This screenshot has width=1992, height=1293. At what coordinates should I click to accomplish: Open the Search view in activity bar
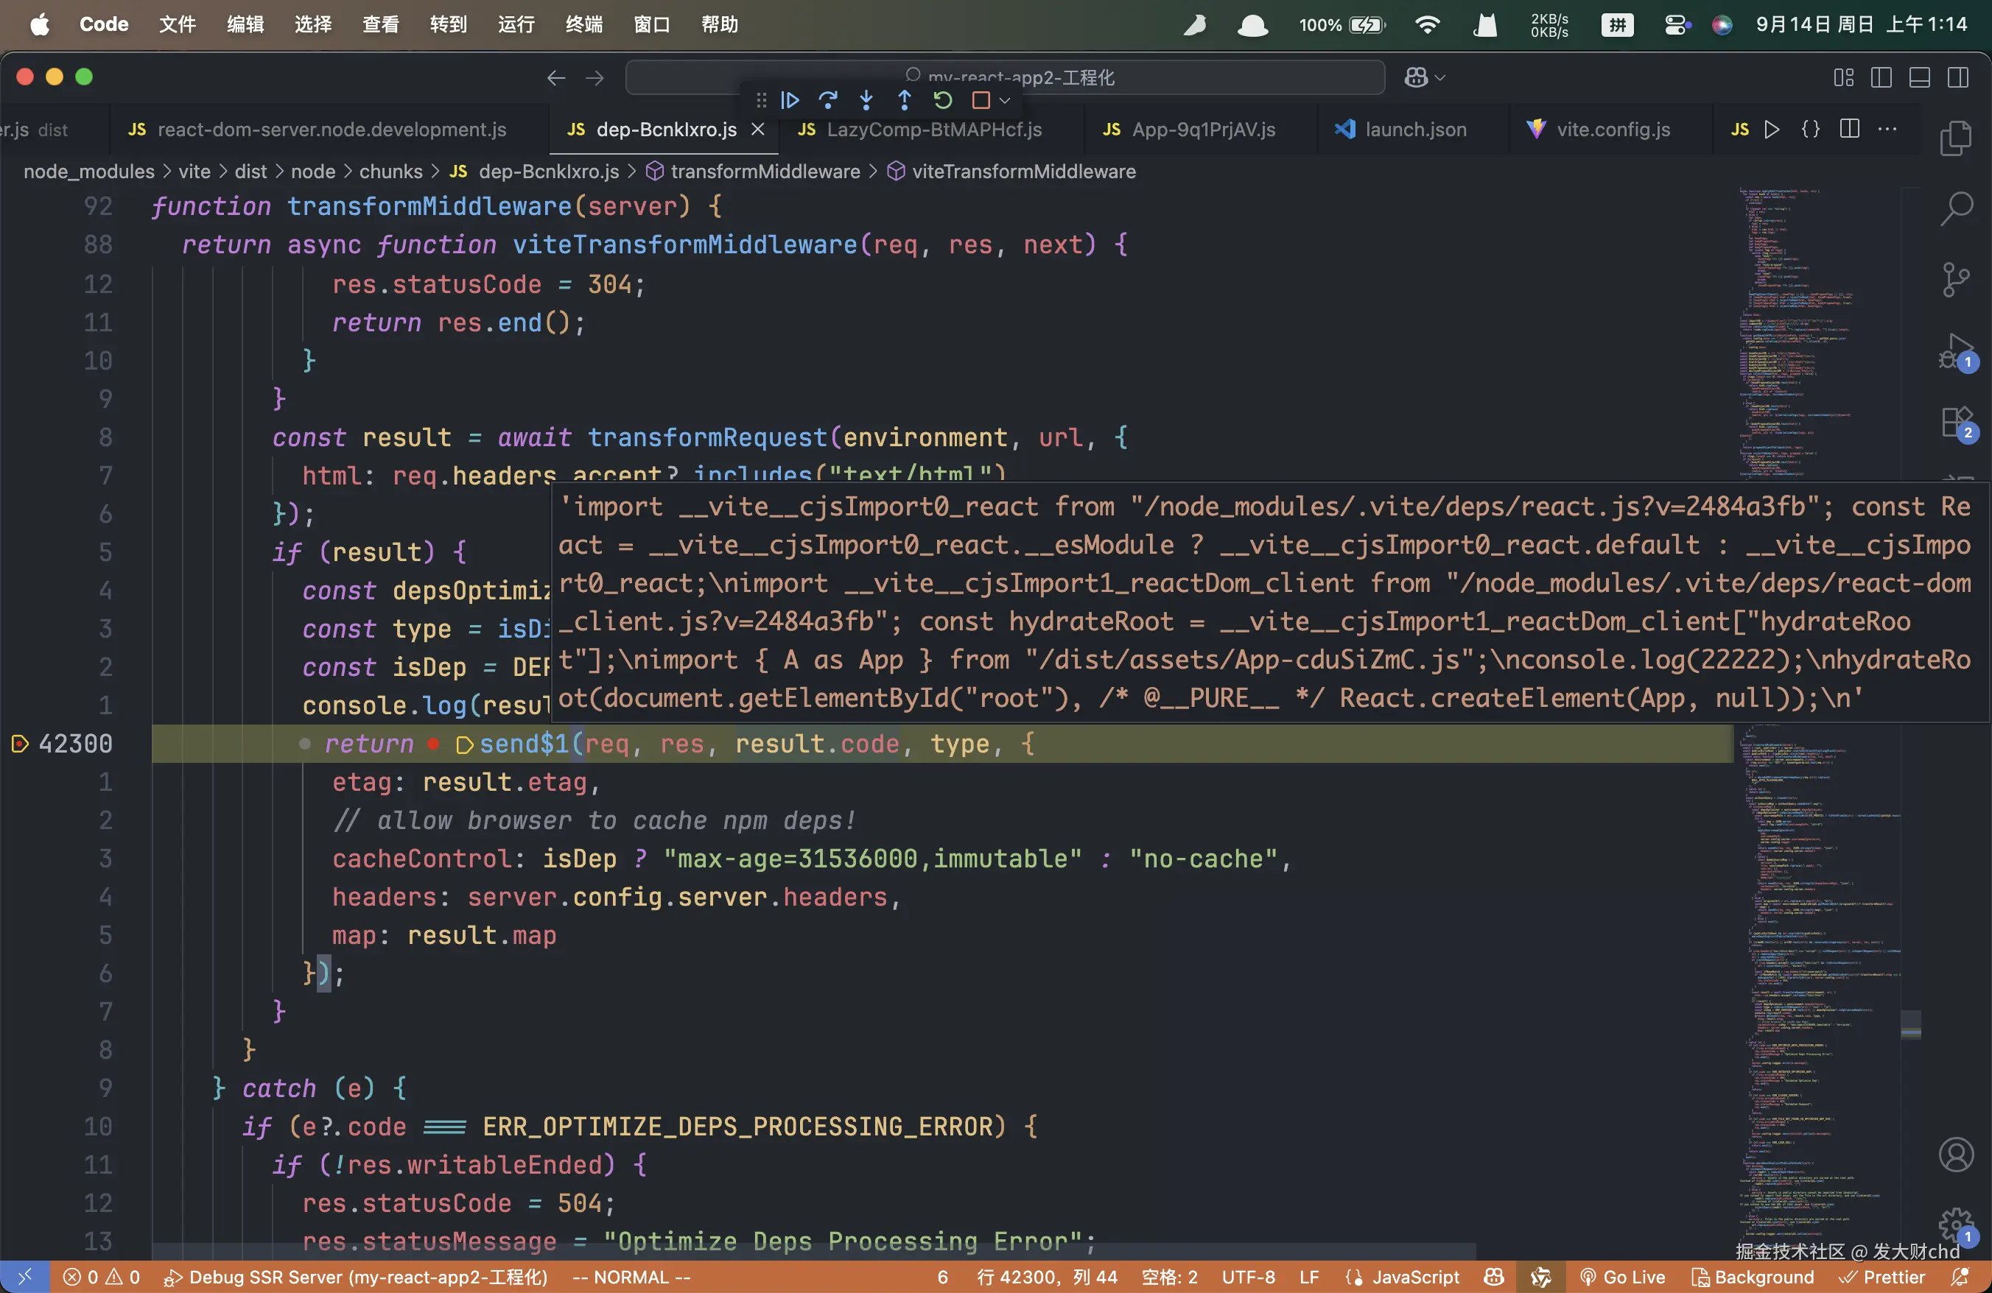(x=1956, y=209)
